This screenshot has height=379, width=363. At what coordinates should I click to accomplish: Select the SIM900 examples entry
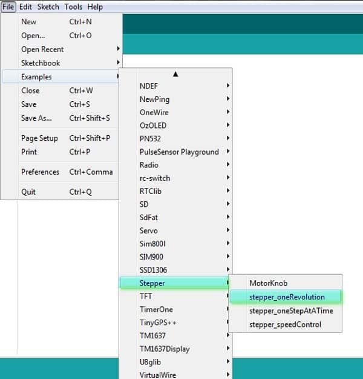(176, 257)
